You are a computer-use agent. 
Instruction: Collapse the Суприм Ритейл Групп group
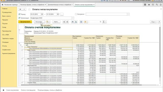click(22, 74)
